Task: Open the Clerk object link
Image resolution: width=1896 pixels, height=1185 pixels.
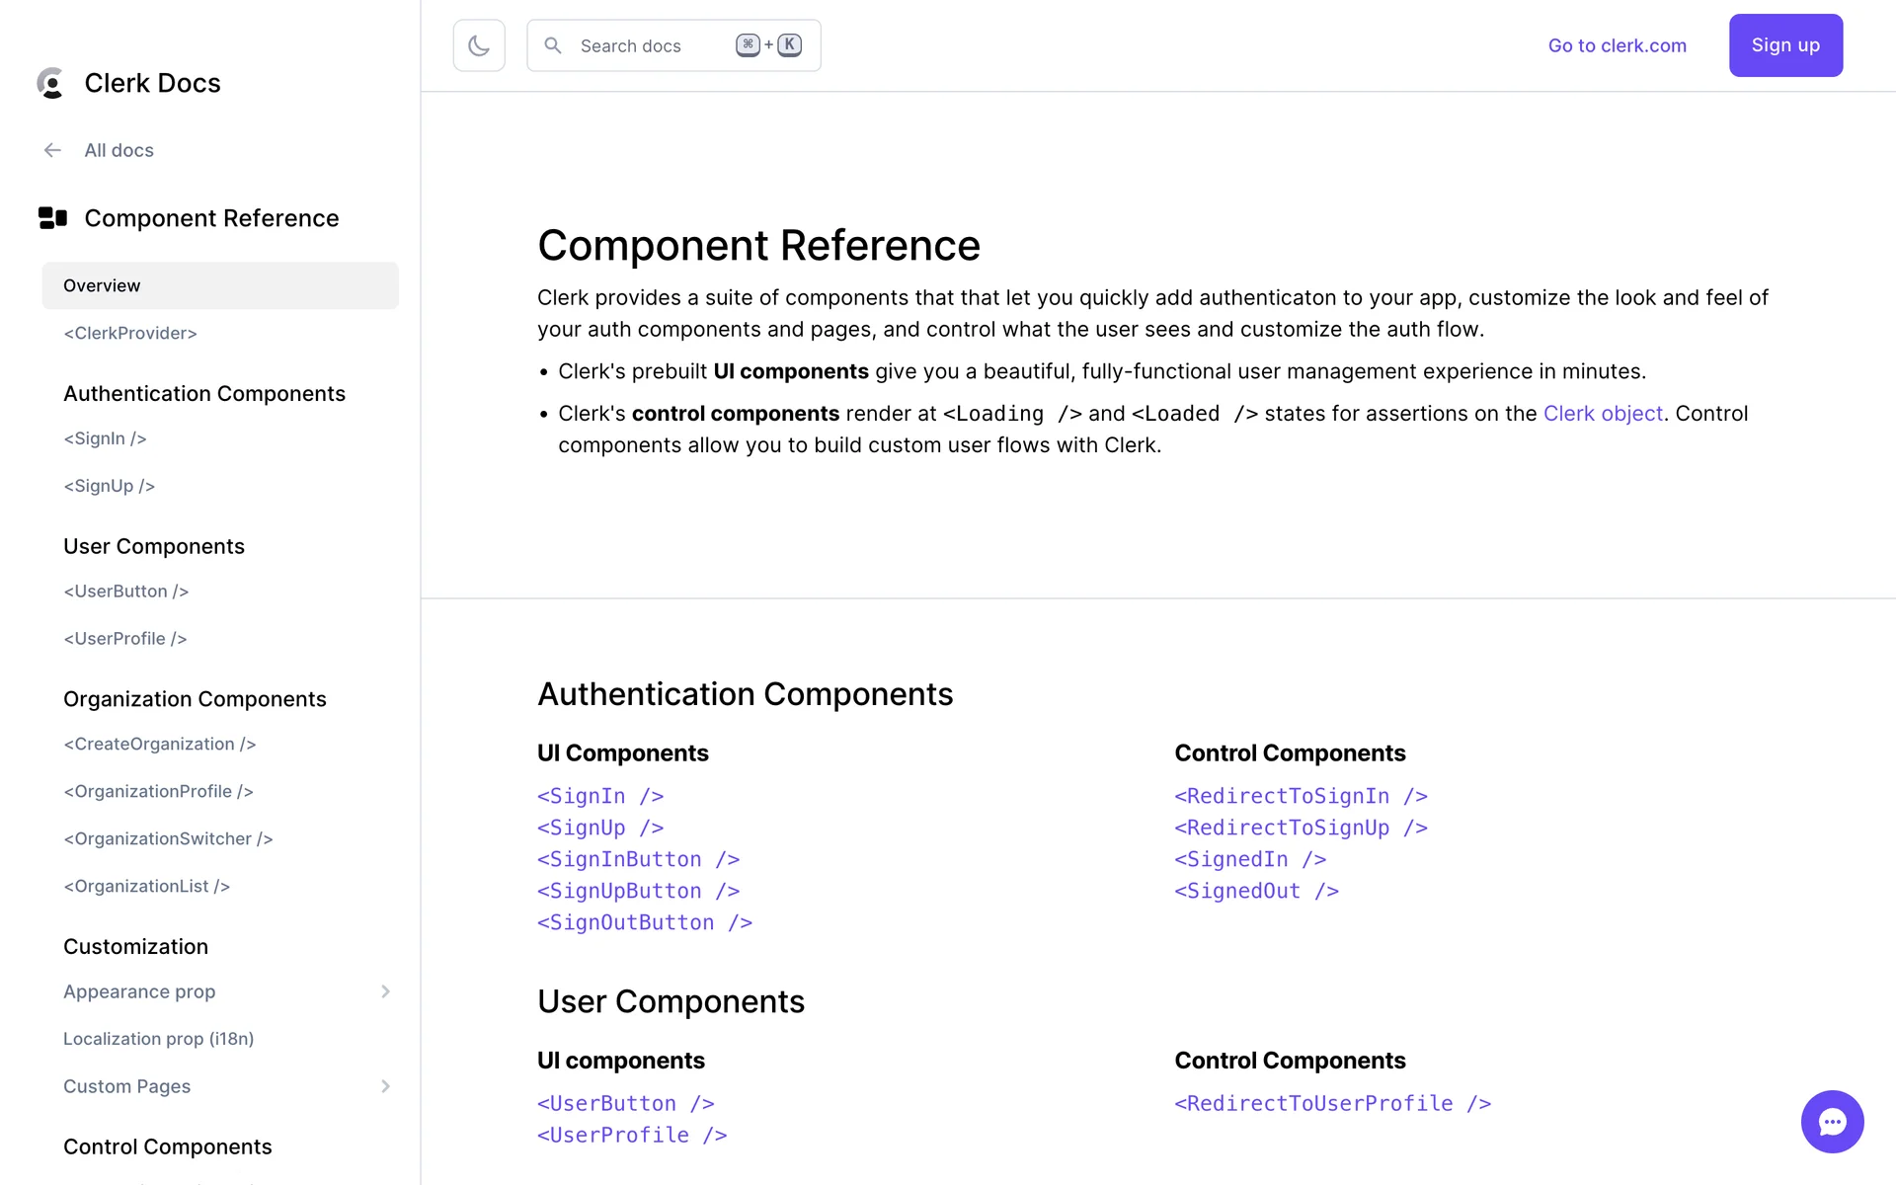Action: pos(1603,414)
